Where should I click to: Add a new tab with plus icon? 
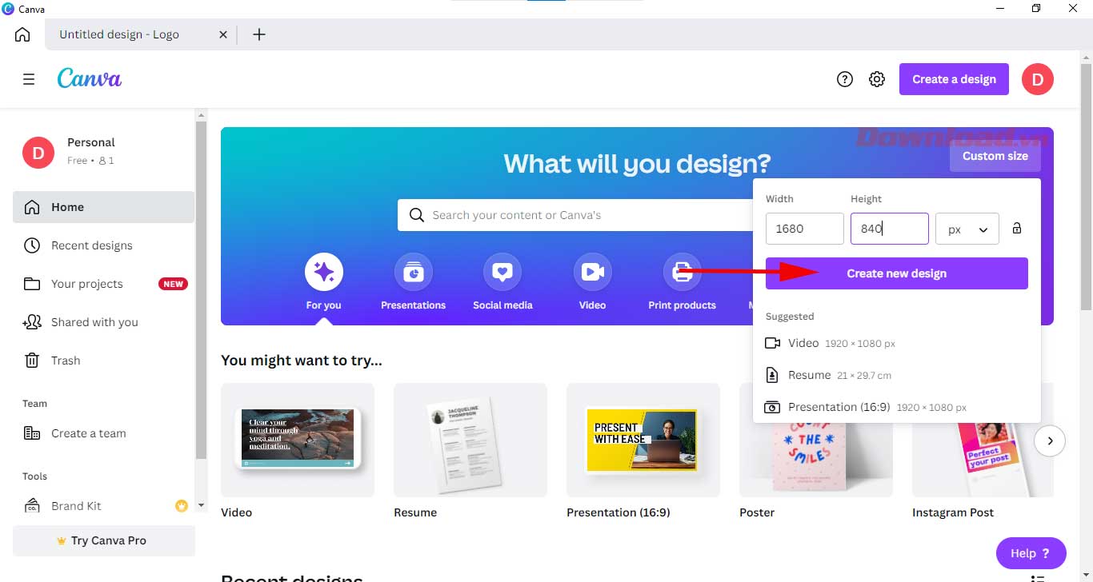pyautogui.click(x=259, y=34)
